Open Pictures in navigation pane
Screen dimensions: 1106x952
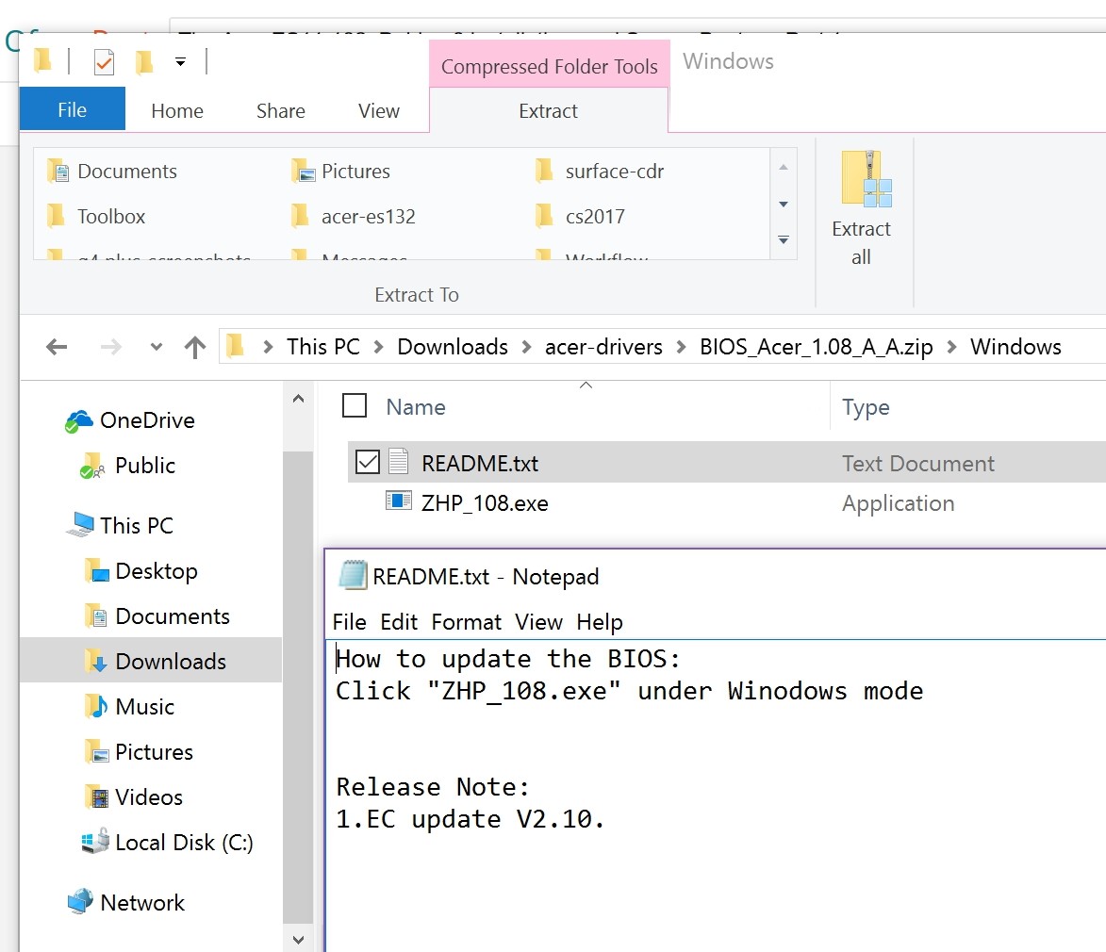(x=139, y=752)
